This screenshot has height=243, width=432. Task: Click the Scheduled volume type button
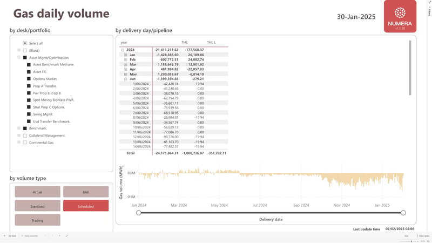pyautogui.click(x=86, y=206)
